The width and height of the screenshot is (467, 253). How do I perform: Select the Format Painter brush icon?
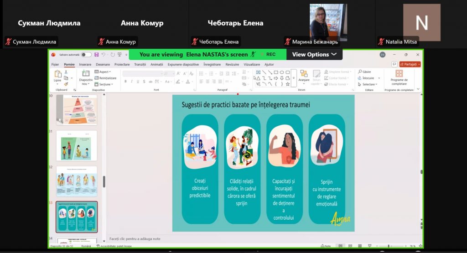[x=66, y=83]
